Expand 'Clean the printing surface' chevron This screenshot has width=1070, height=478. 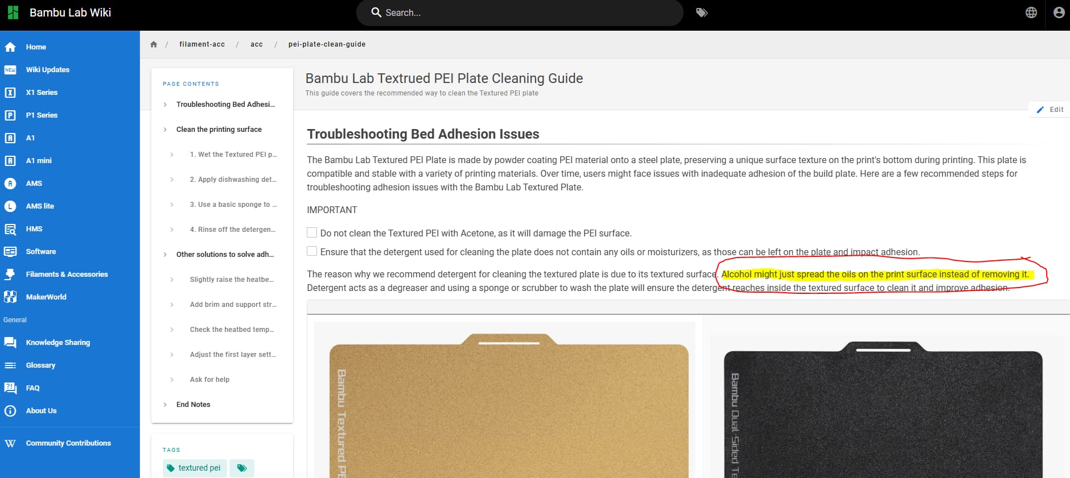click(x=165, y=130)
